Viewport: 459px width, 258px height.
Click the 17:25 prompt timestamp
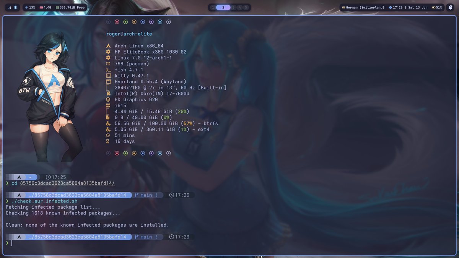click(x=56, y=177)
